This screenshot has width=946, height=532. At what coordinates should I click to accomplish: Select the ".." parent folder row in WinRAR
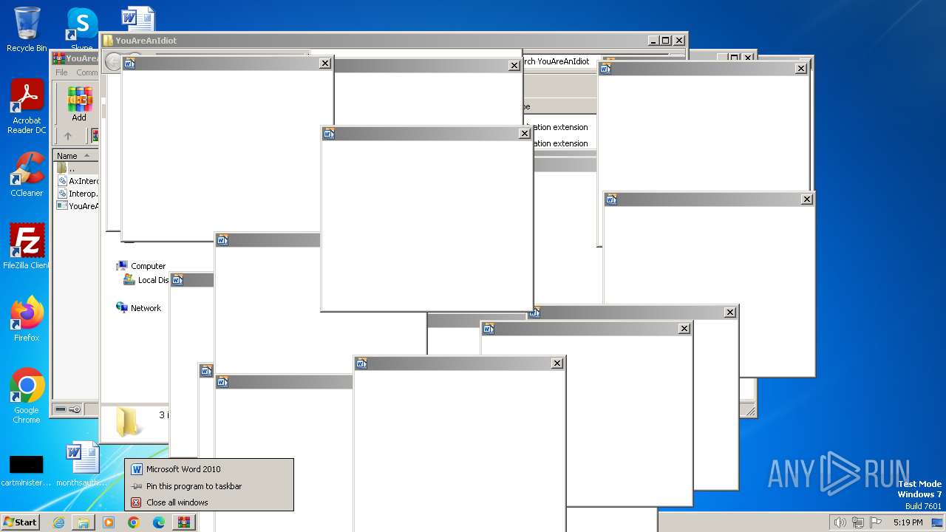click(77, 168)
